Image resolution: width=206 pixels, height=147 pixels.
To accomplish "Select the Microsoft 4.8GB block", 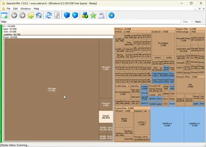I will click(x=106, y=68).
